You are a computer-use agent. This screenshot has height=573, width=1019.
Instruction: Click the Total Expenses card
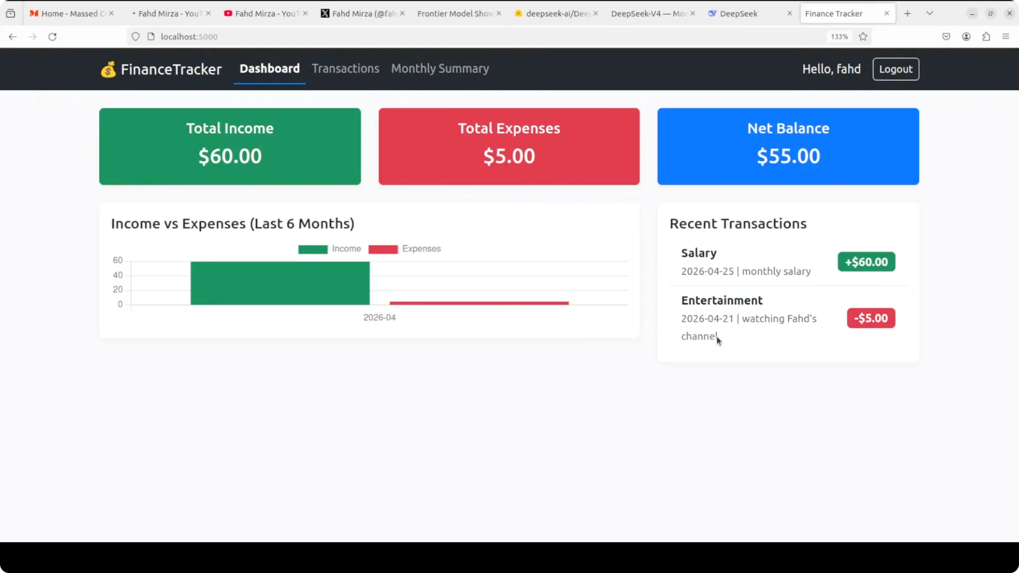coord(509,146)
